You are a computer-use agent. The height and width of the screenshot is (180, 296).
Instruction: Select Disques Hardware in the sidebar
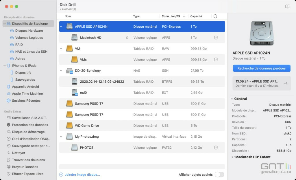[x=29, y=31]
